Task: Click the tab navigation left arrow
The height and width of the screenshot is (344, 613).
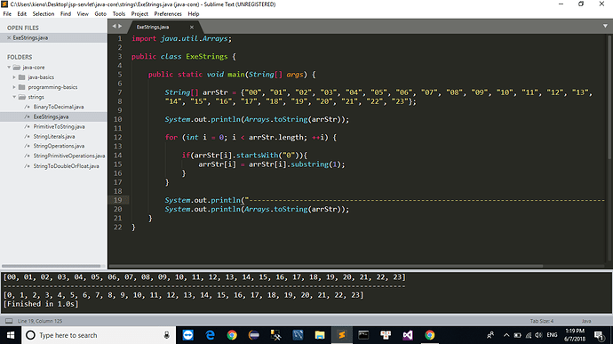Action: 114,26
